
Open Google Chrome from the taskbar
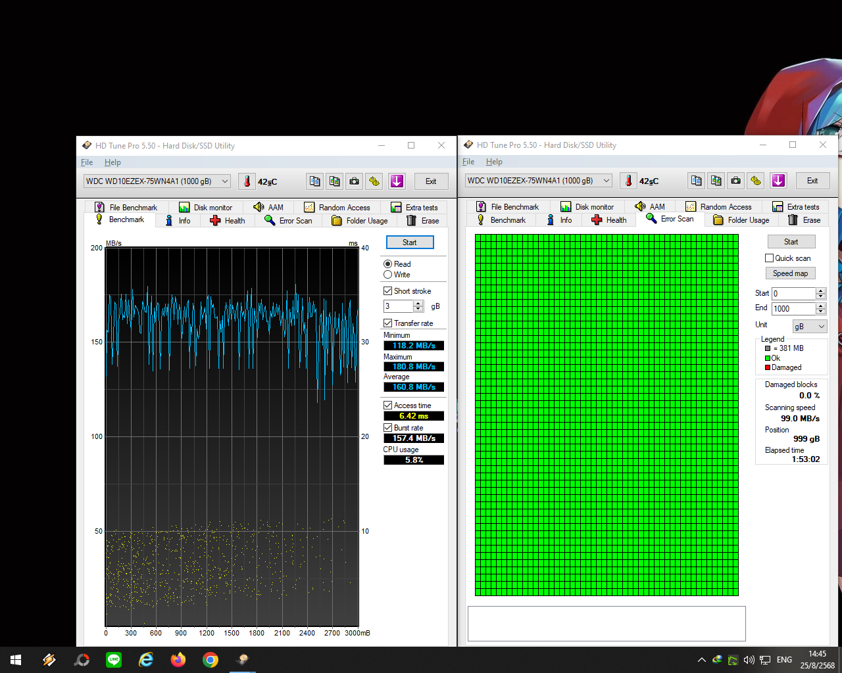210,660
